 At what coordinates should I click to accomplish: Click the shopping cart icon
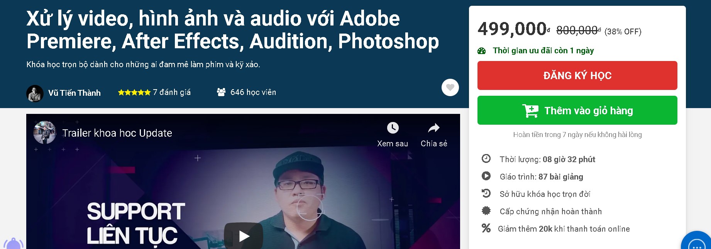530,111
